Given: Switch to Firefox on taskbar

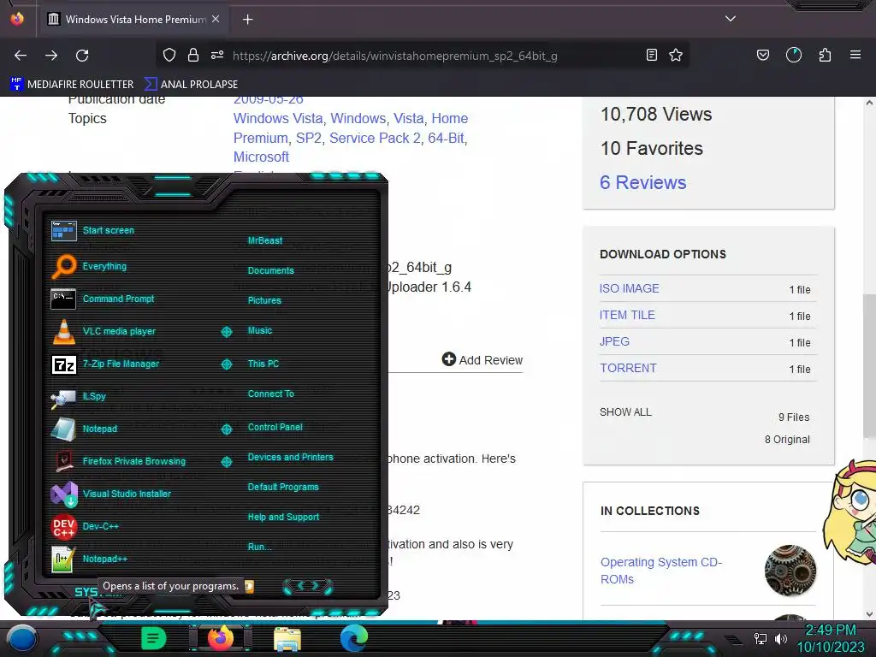Looking at the screenshot, I should pos(221,637).
